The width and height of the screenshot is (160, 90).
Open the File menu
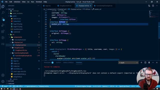(6, 2)
